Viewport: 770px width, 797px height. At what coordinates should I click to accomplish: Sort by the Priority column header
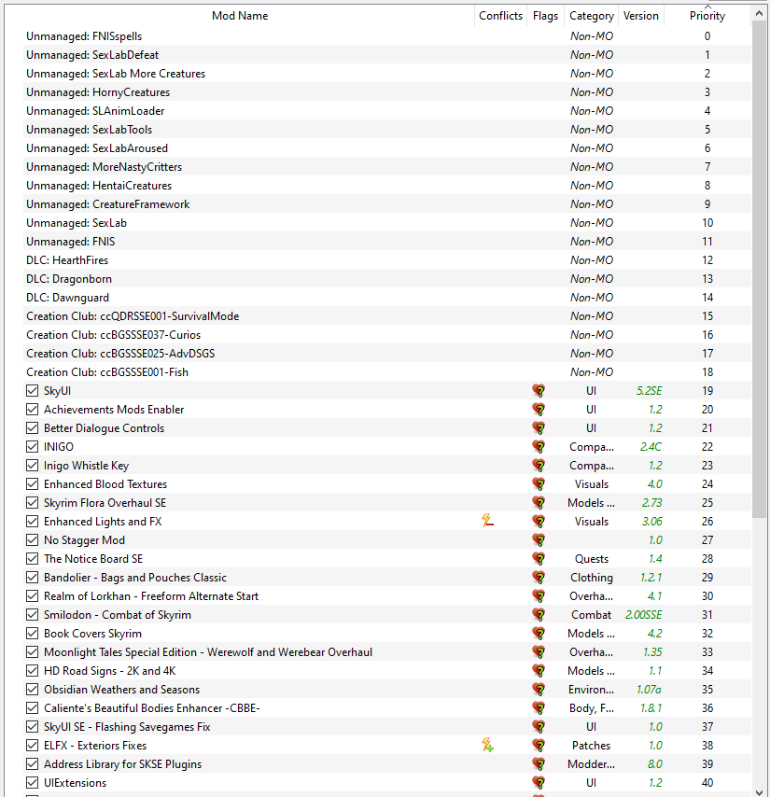(x=707, y=16)
